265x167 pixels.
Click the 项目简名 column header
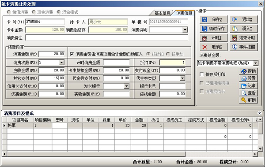(20, 120)
